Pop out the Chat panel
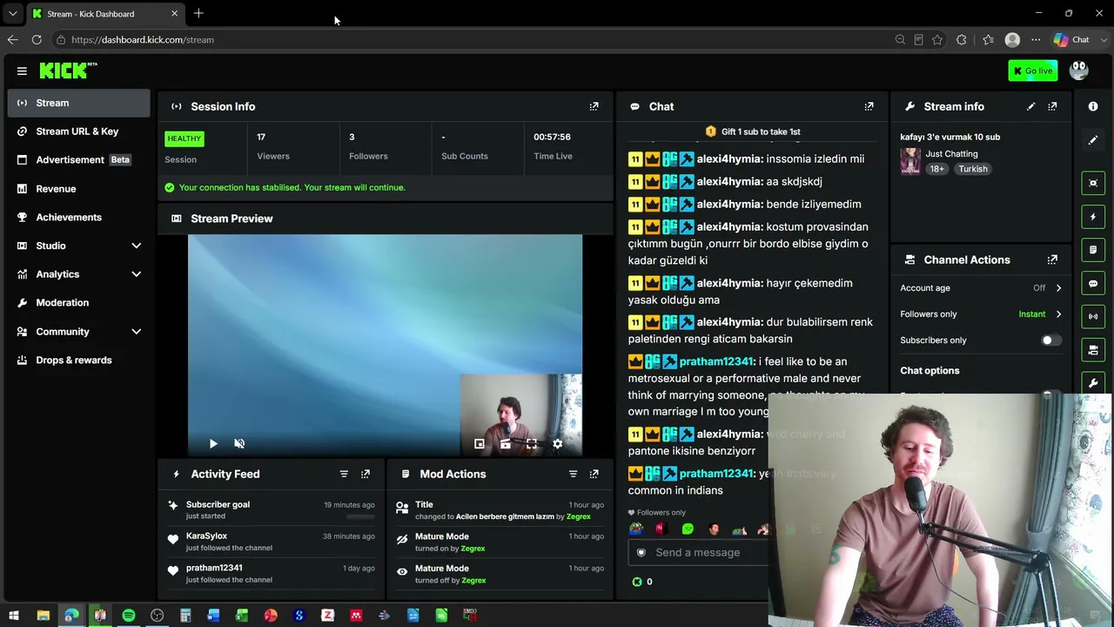This screenshot has height=627, width=1114. coord(869,106)
